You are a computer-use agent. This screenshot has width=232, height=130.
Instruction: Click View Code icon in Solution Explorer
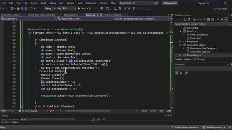[218, 19]
